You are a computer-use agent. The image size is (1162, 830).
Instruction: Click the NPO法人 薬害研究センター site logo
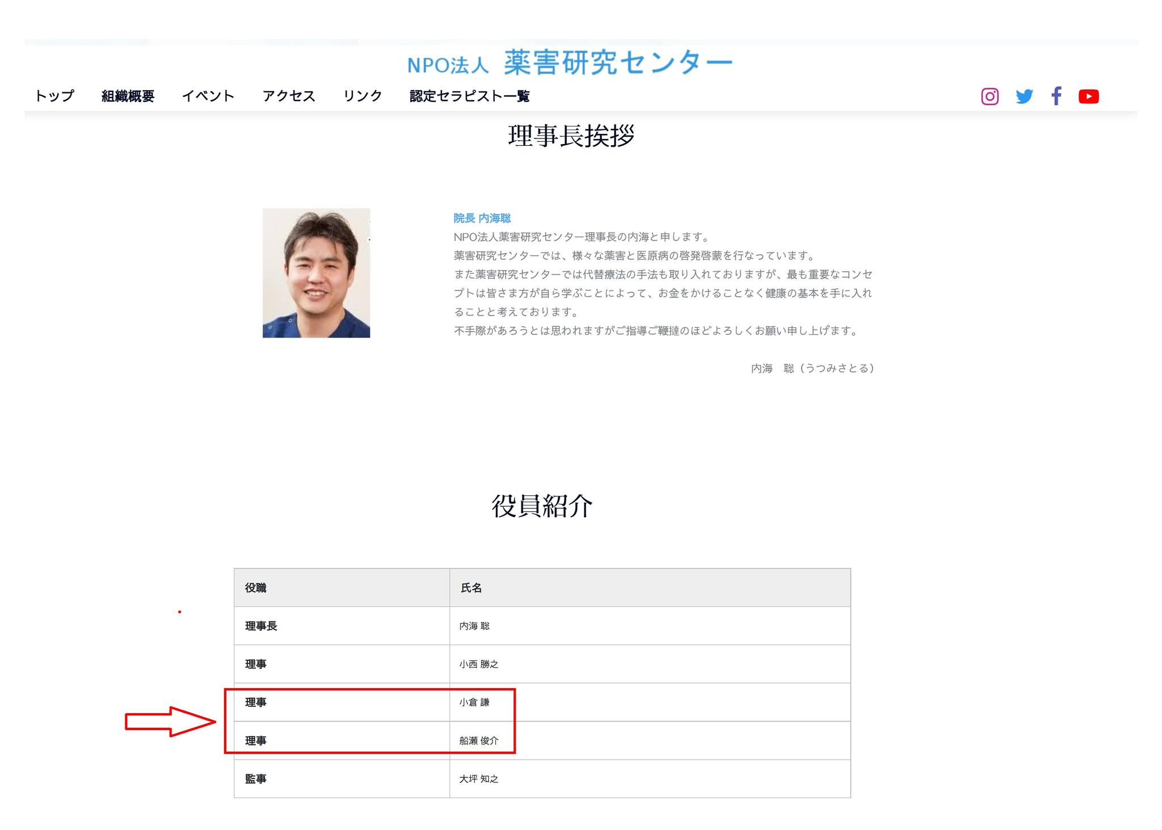point(570,64)
